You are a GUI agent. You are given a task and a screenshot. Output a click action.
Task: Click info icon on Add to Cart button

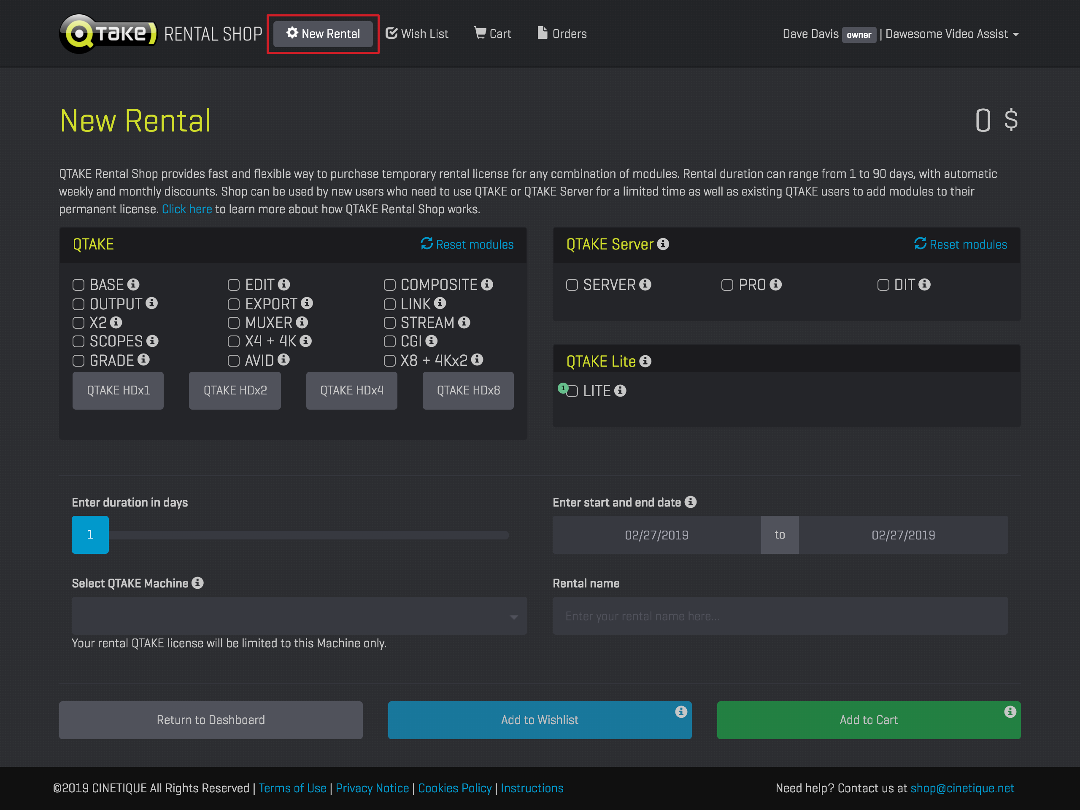[1010, 711]
